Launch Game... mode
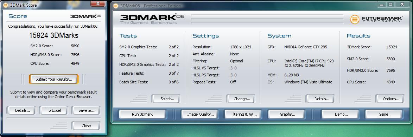The width and height of the screenshot is (413, 137). pyautogui.click(x=385, y=114)
